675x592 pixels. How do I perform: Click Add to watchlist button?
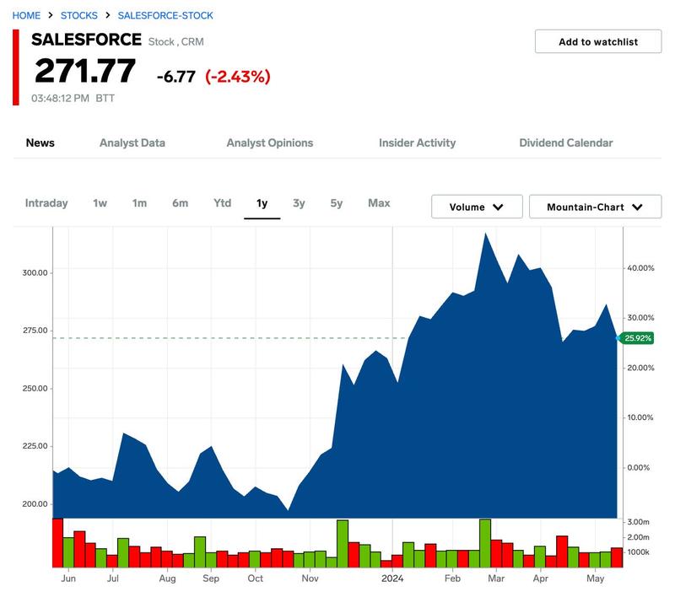598,41
